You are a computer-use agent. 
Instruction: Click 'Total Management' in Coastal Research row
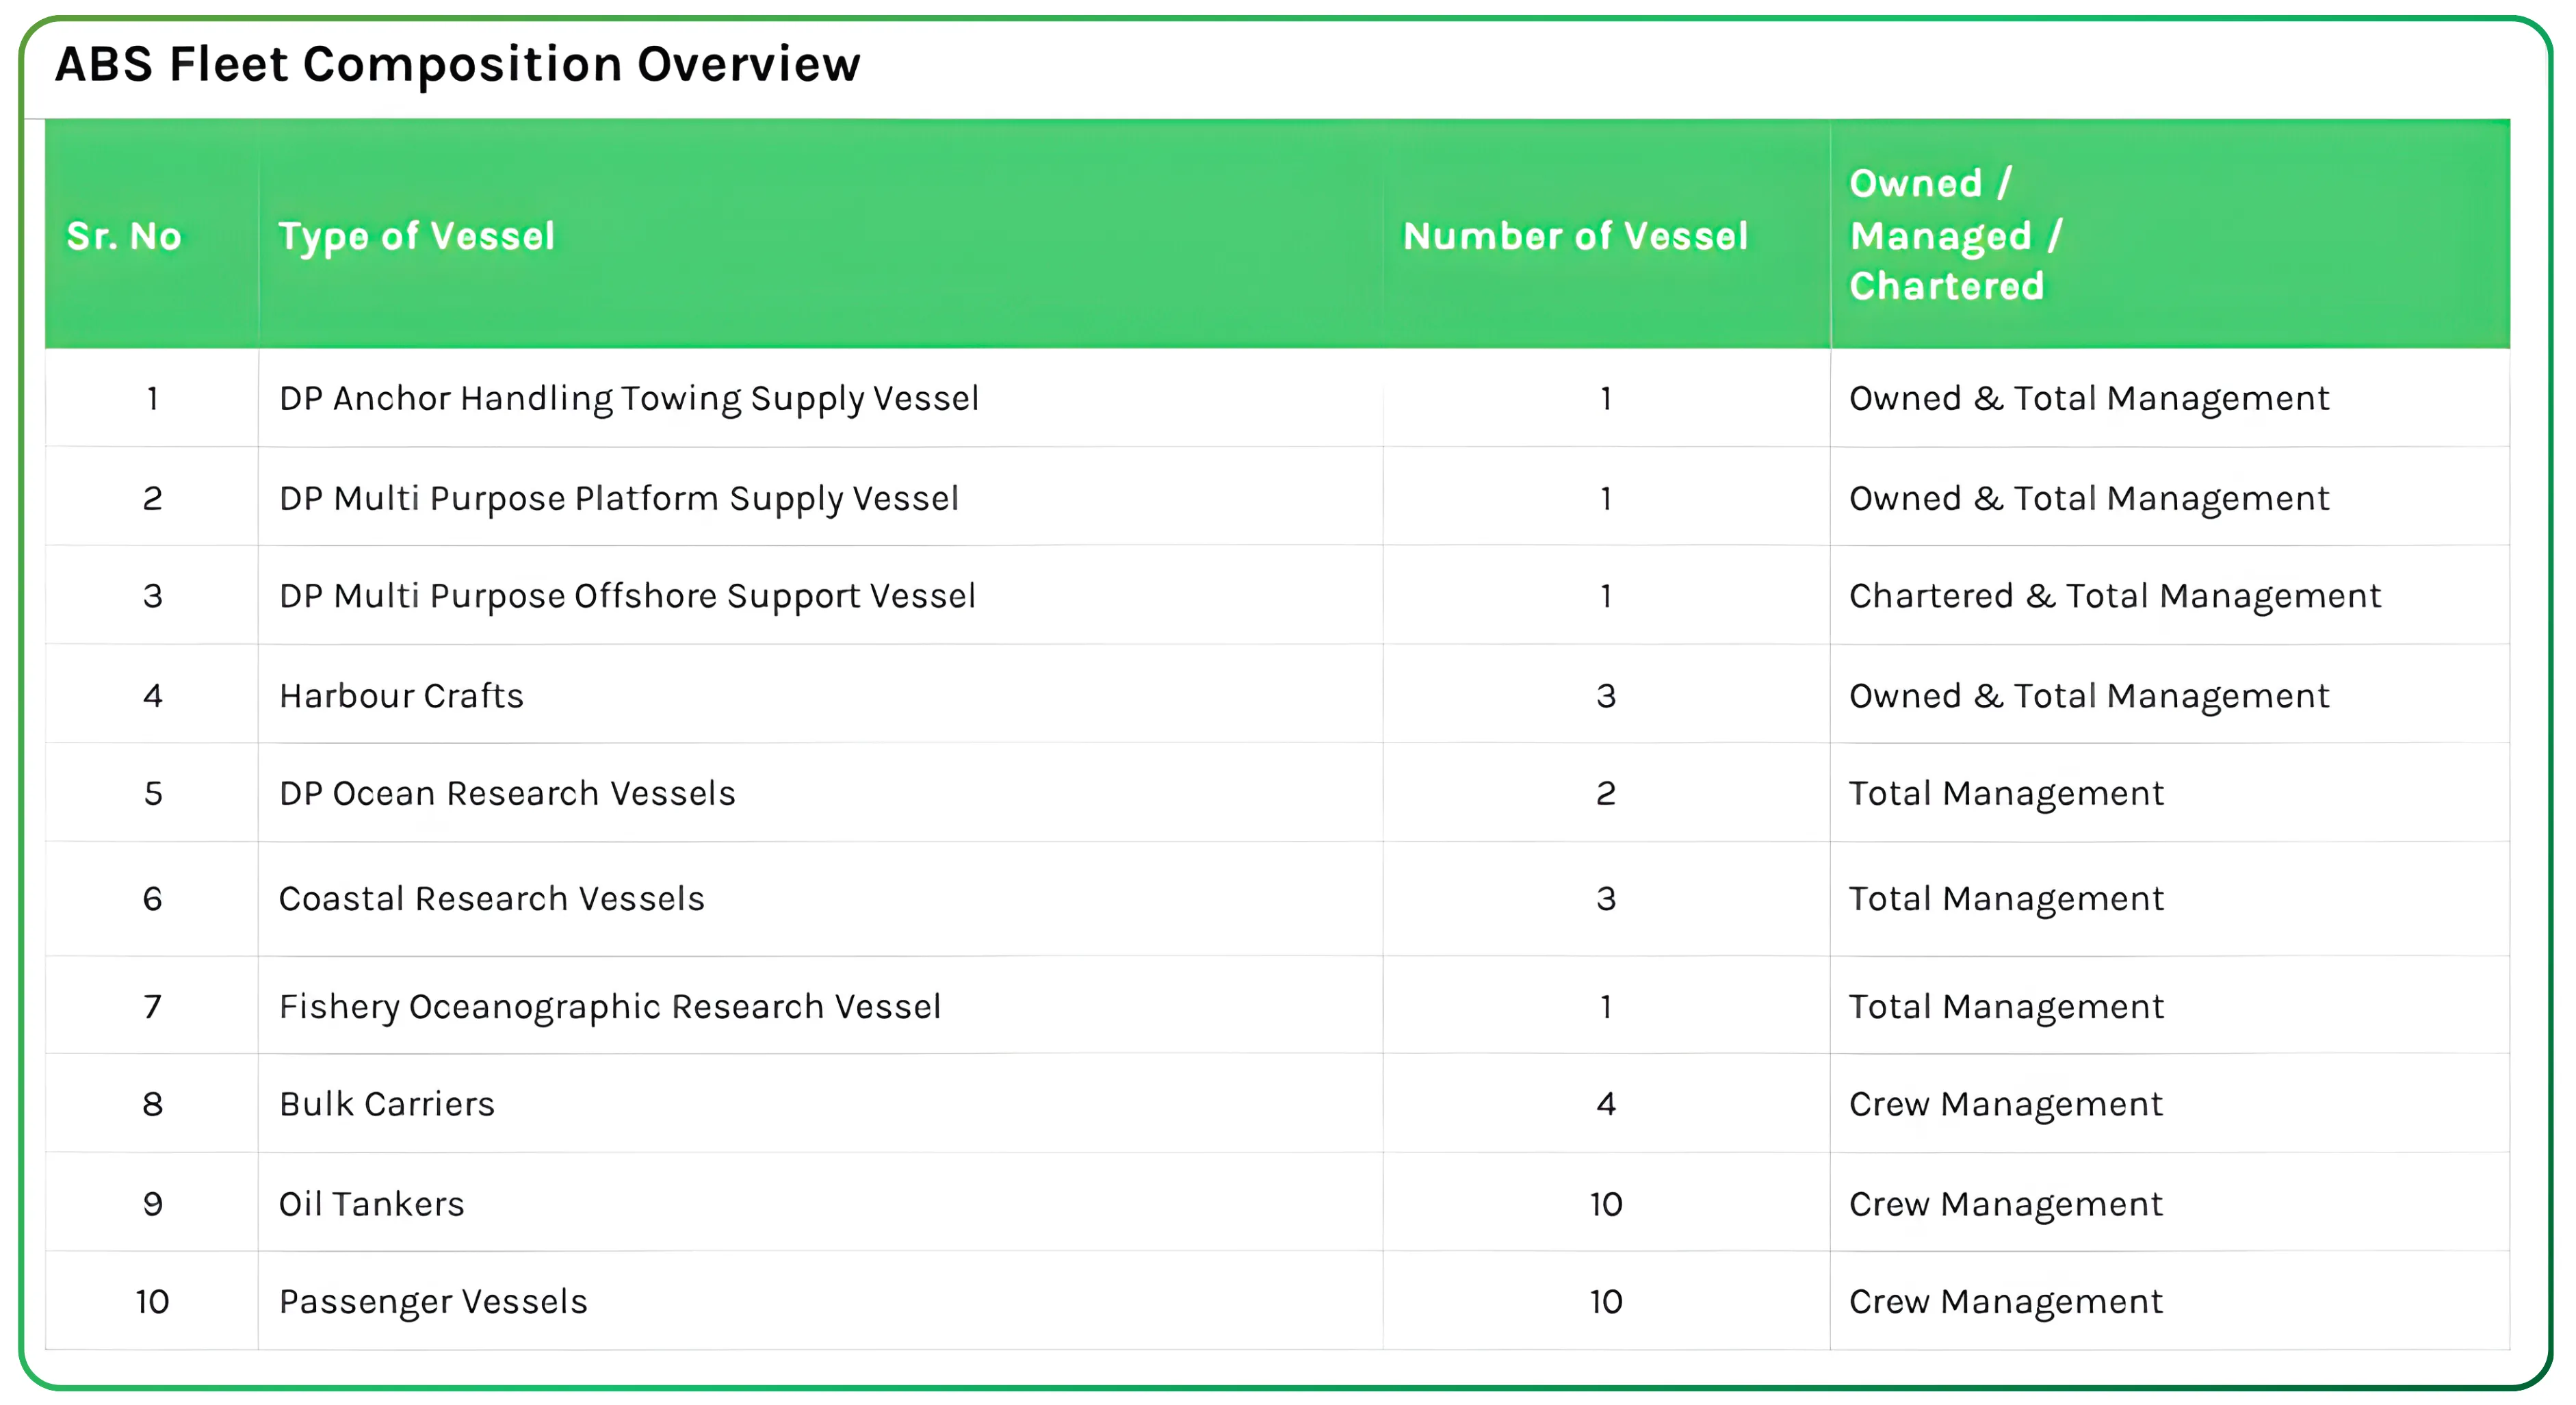2005,899
